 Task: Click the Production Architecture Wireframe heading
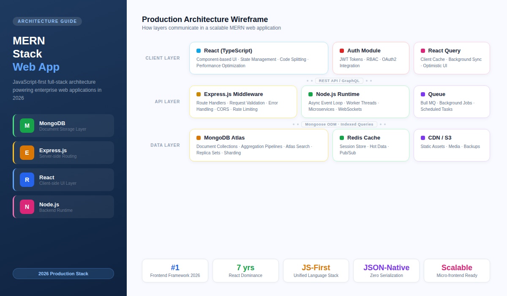point(205,19)
